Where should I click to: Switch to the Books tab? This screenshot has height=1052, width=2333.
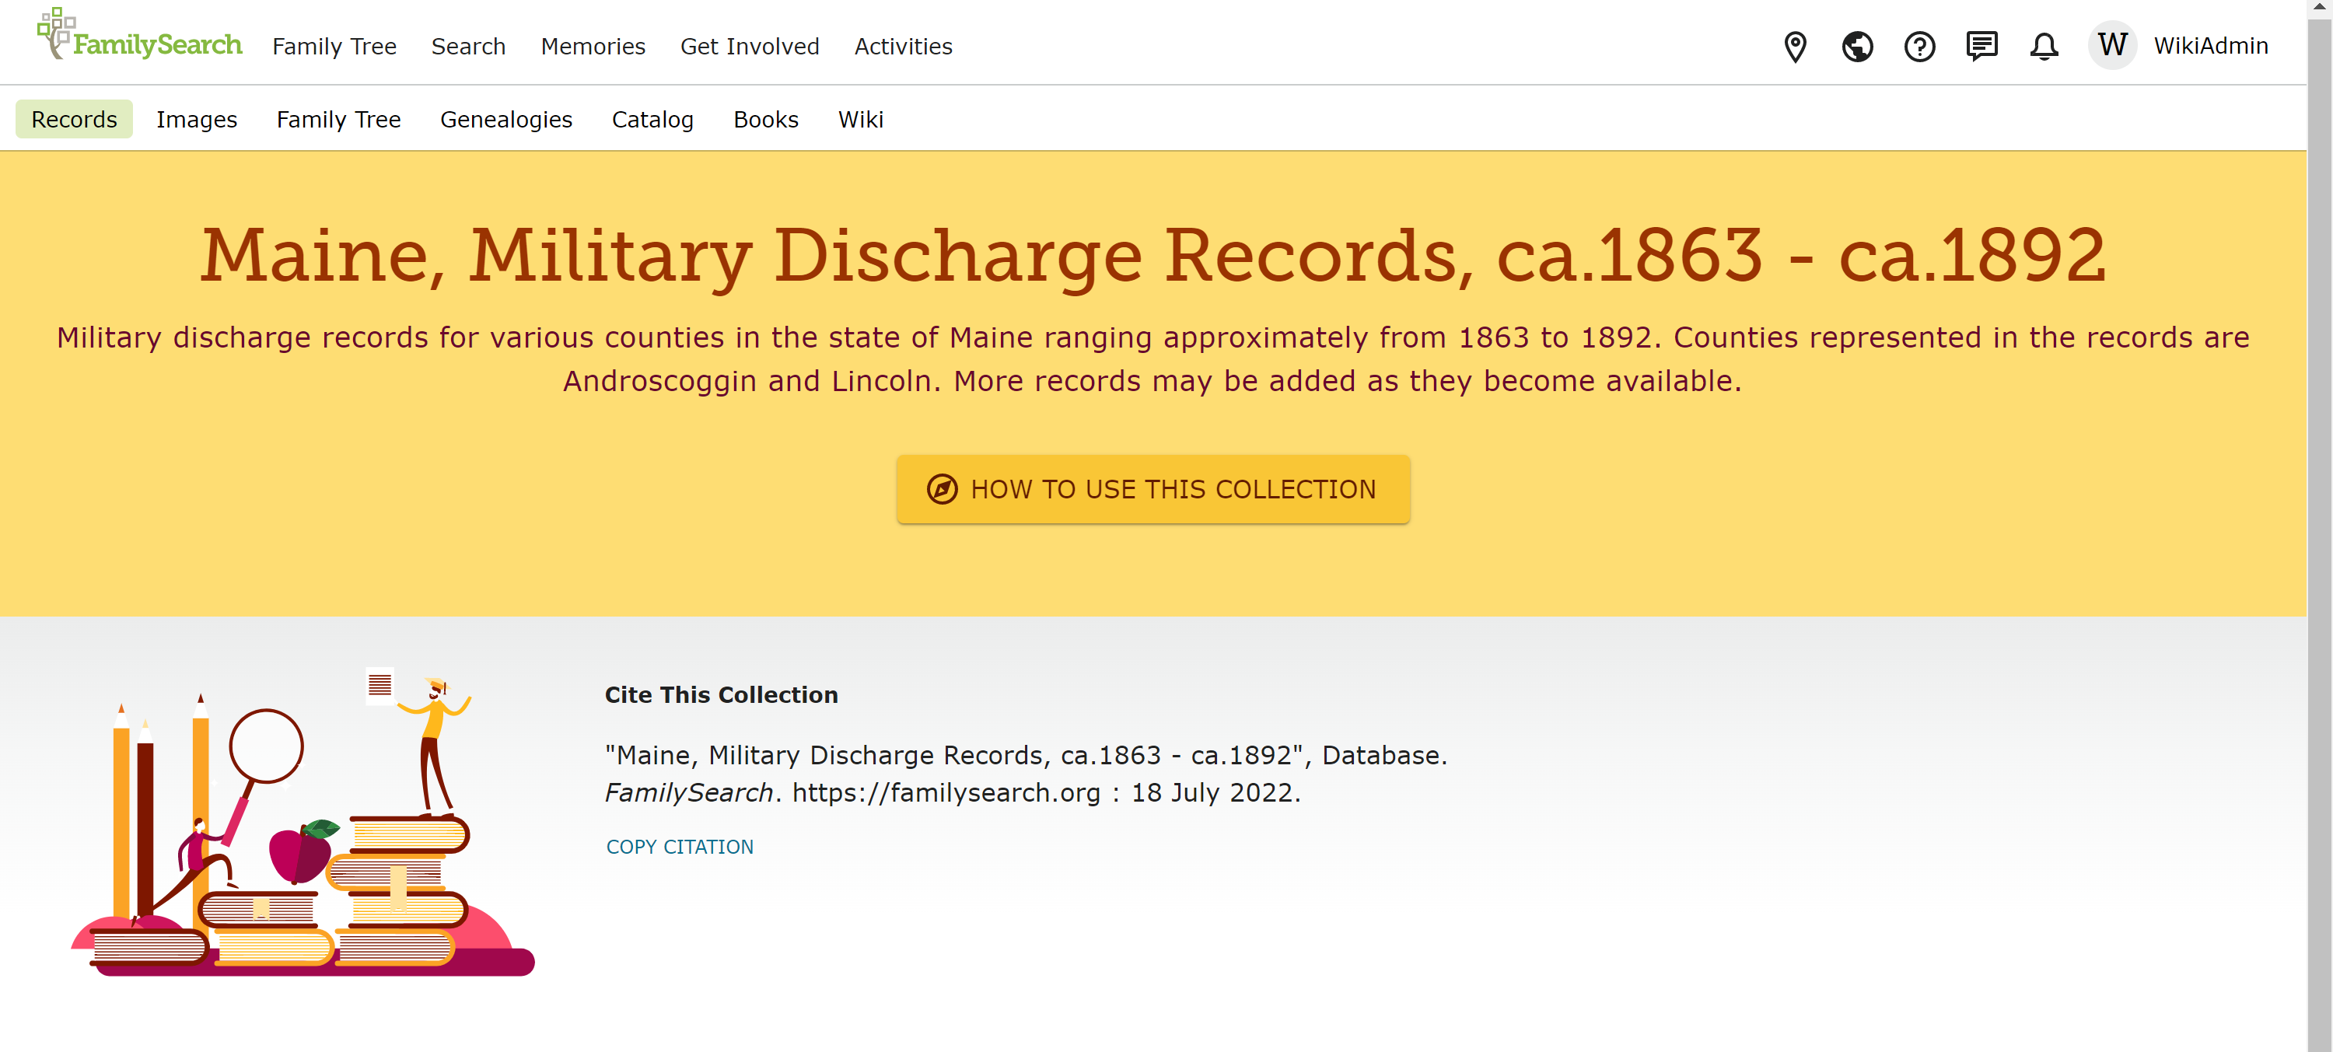coord(765,120)
